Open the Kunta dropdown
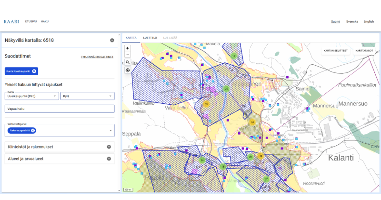Screen dimensions: 381x200 tap(31, 96)
